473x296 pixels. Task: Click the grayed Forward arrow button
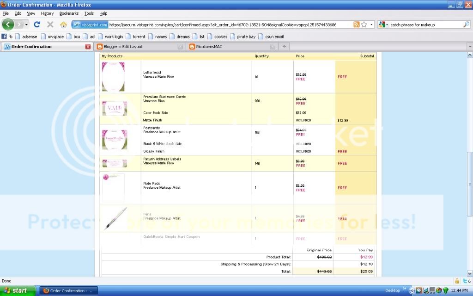(x=18, y=25)
